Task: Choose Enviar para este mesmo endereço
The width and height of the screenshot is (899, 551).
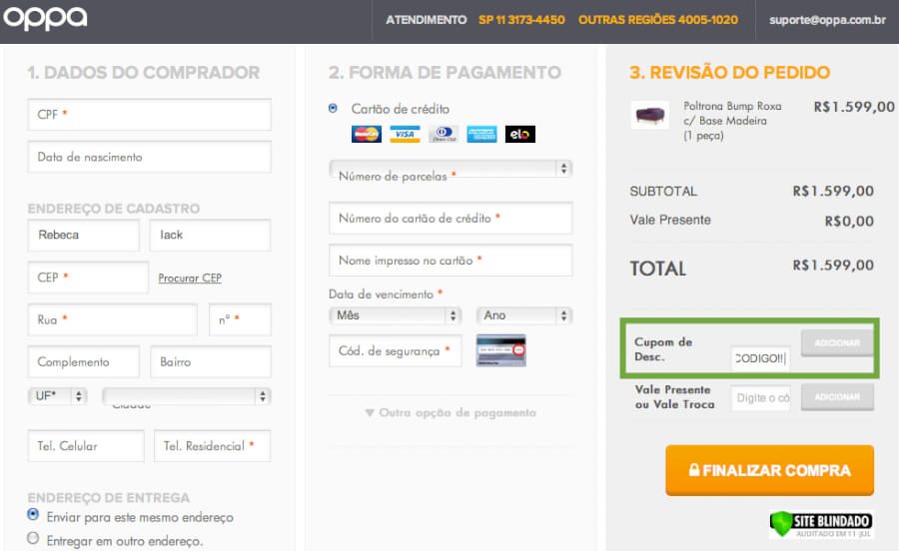Action: (34, 515)
